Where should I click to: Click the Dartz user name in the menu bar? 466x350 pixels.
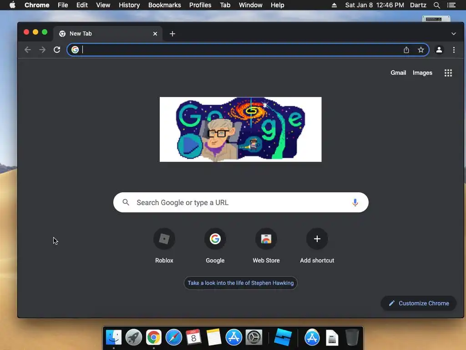[x=418, y=5]
